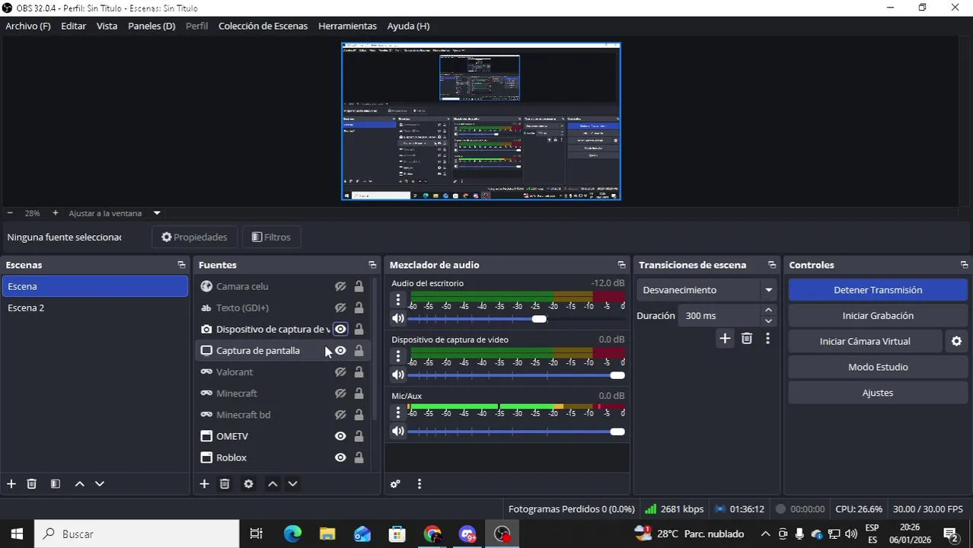973x548 pixels.
Task: Pop out the Controles dock panel
Action: (x=964, y=265)
